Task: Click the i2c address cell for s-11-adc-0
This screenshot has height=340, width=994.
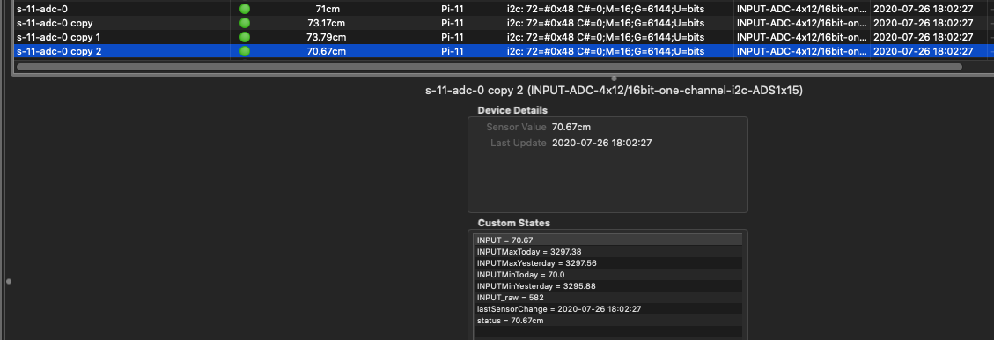Action: point(606,9)
